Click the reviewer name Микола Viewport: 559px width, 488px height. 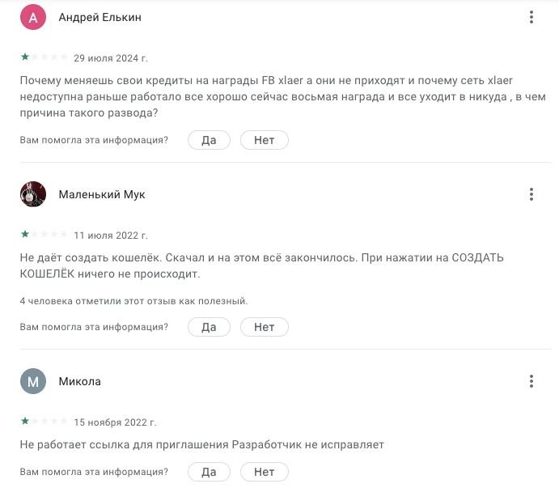(x=80, y=381)
